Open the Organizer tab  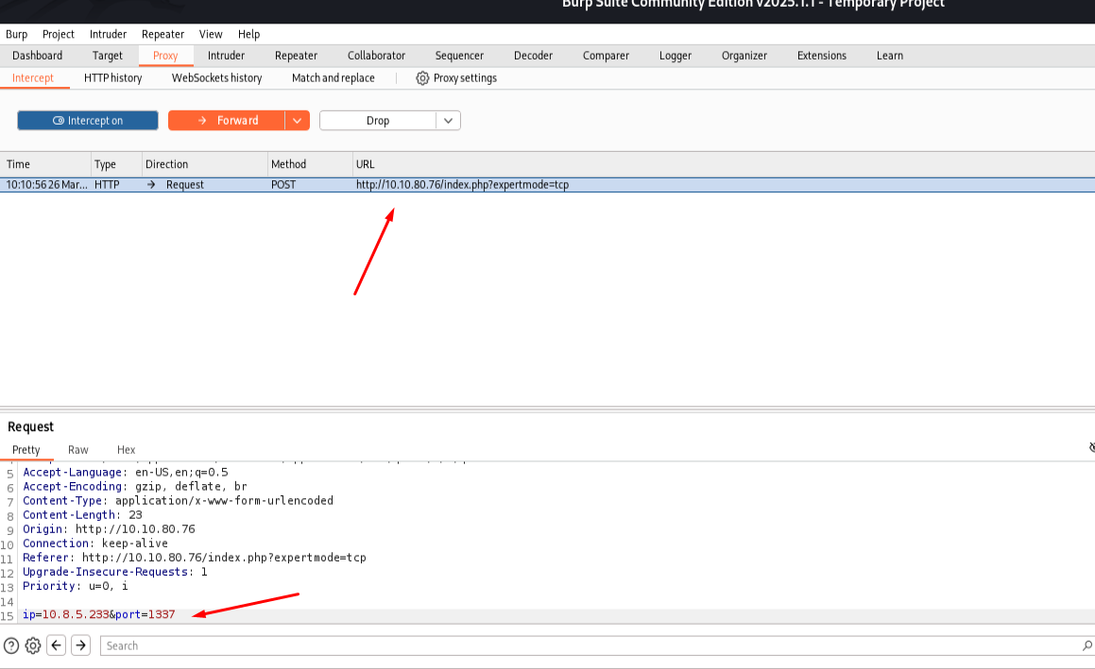(744, 56)
